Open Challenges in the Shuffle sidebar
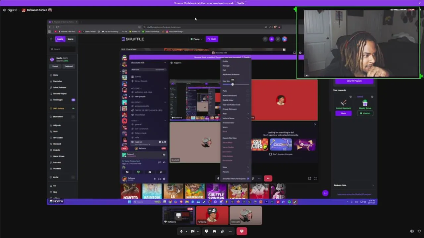 [62, 99]
